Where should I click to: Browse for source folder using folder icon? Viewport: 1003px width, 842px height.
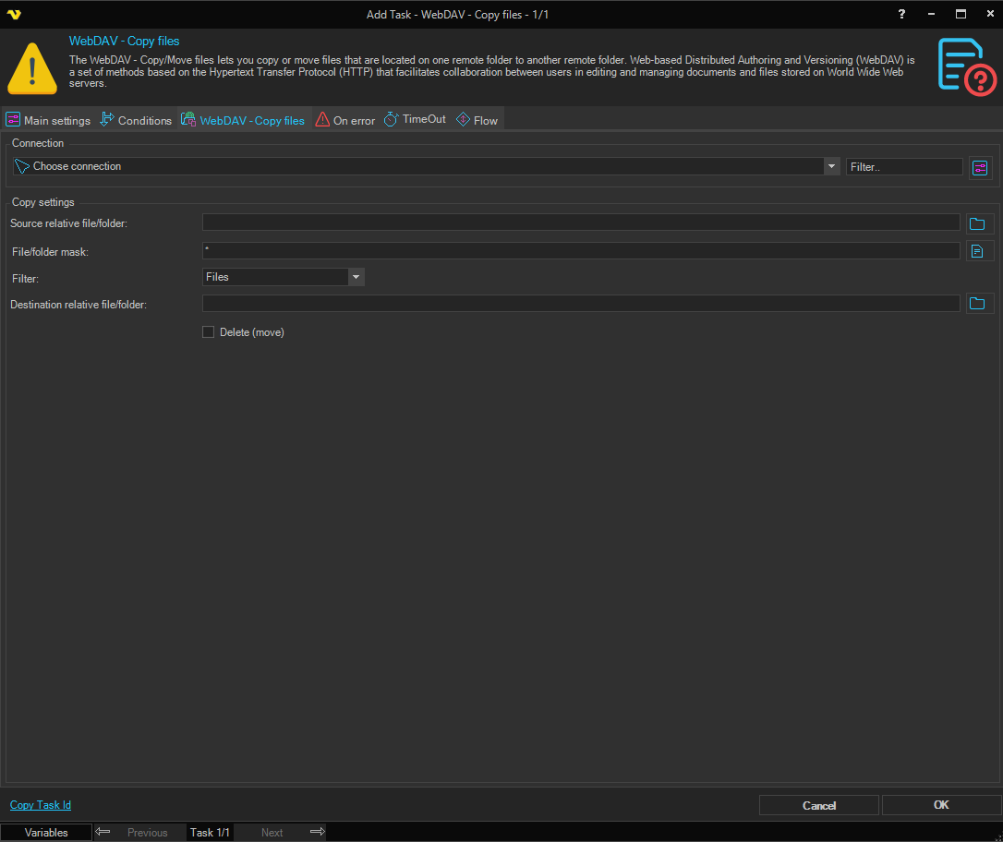(x=977, y=223)
